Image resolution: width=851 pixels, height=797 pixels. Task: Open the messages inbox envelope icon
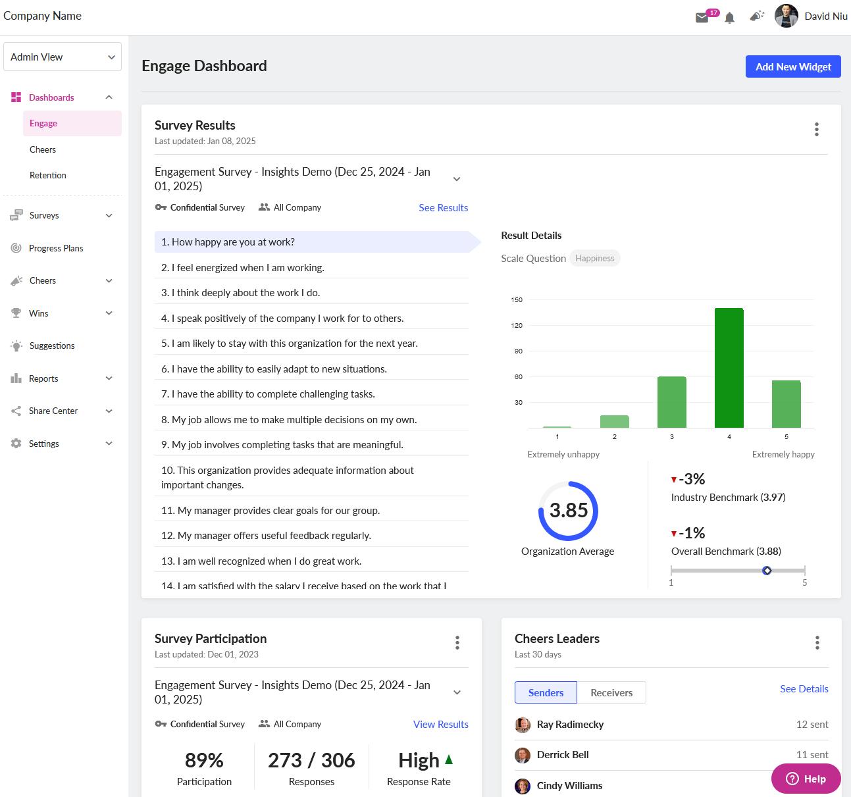click(702, 16)
